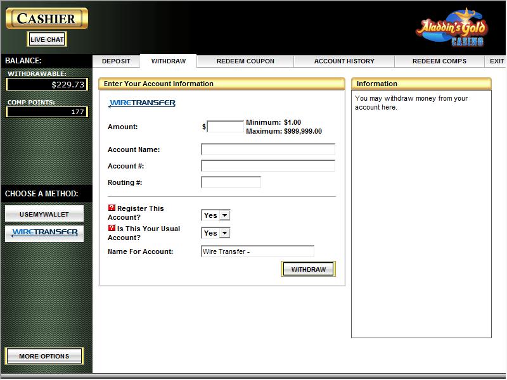Click the Cashier banner button
507x380 pixels.
(47, 18)
